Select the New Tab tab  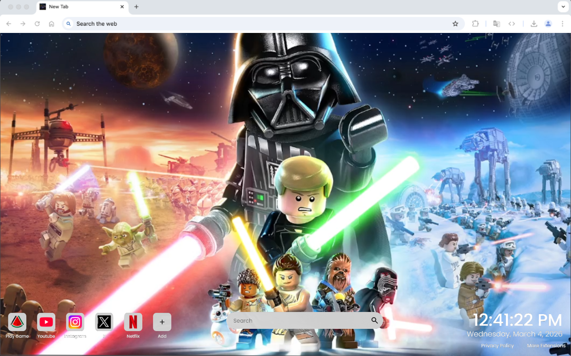(x=82, y=7)
